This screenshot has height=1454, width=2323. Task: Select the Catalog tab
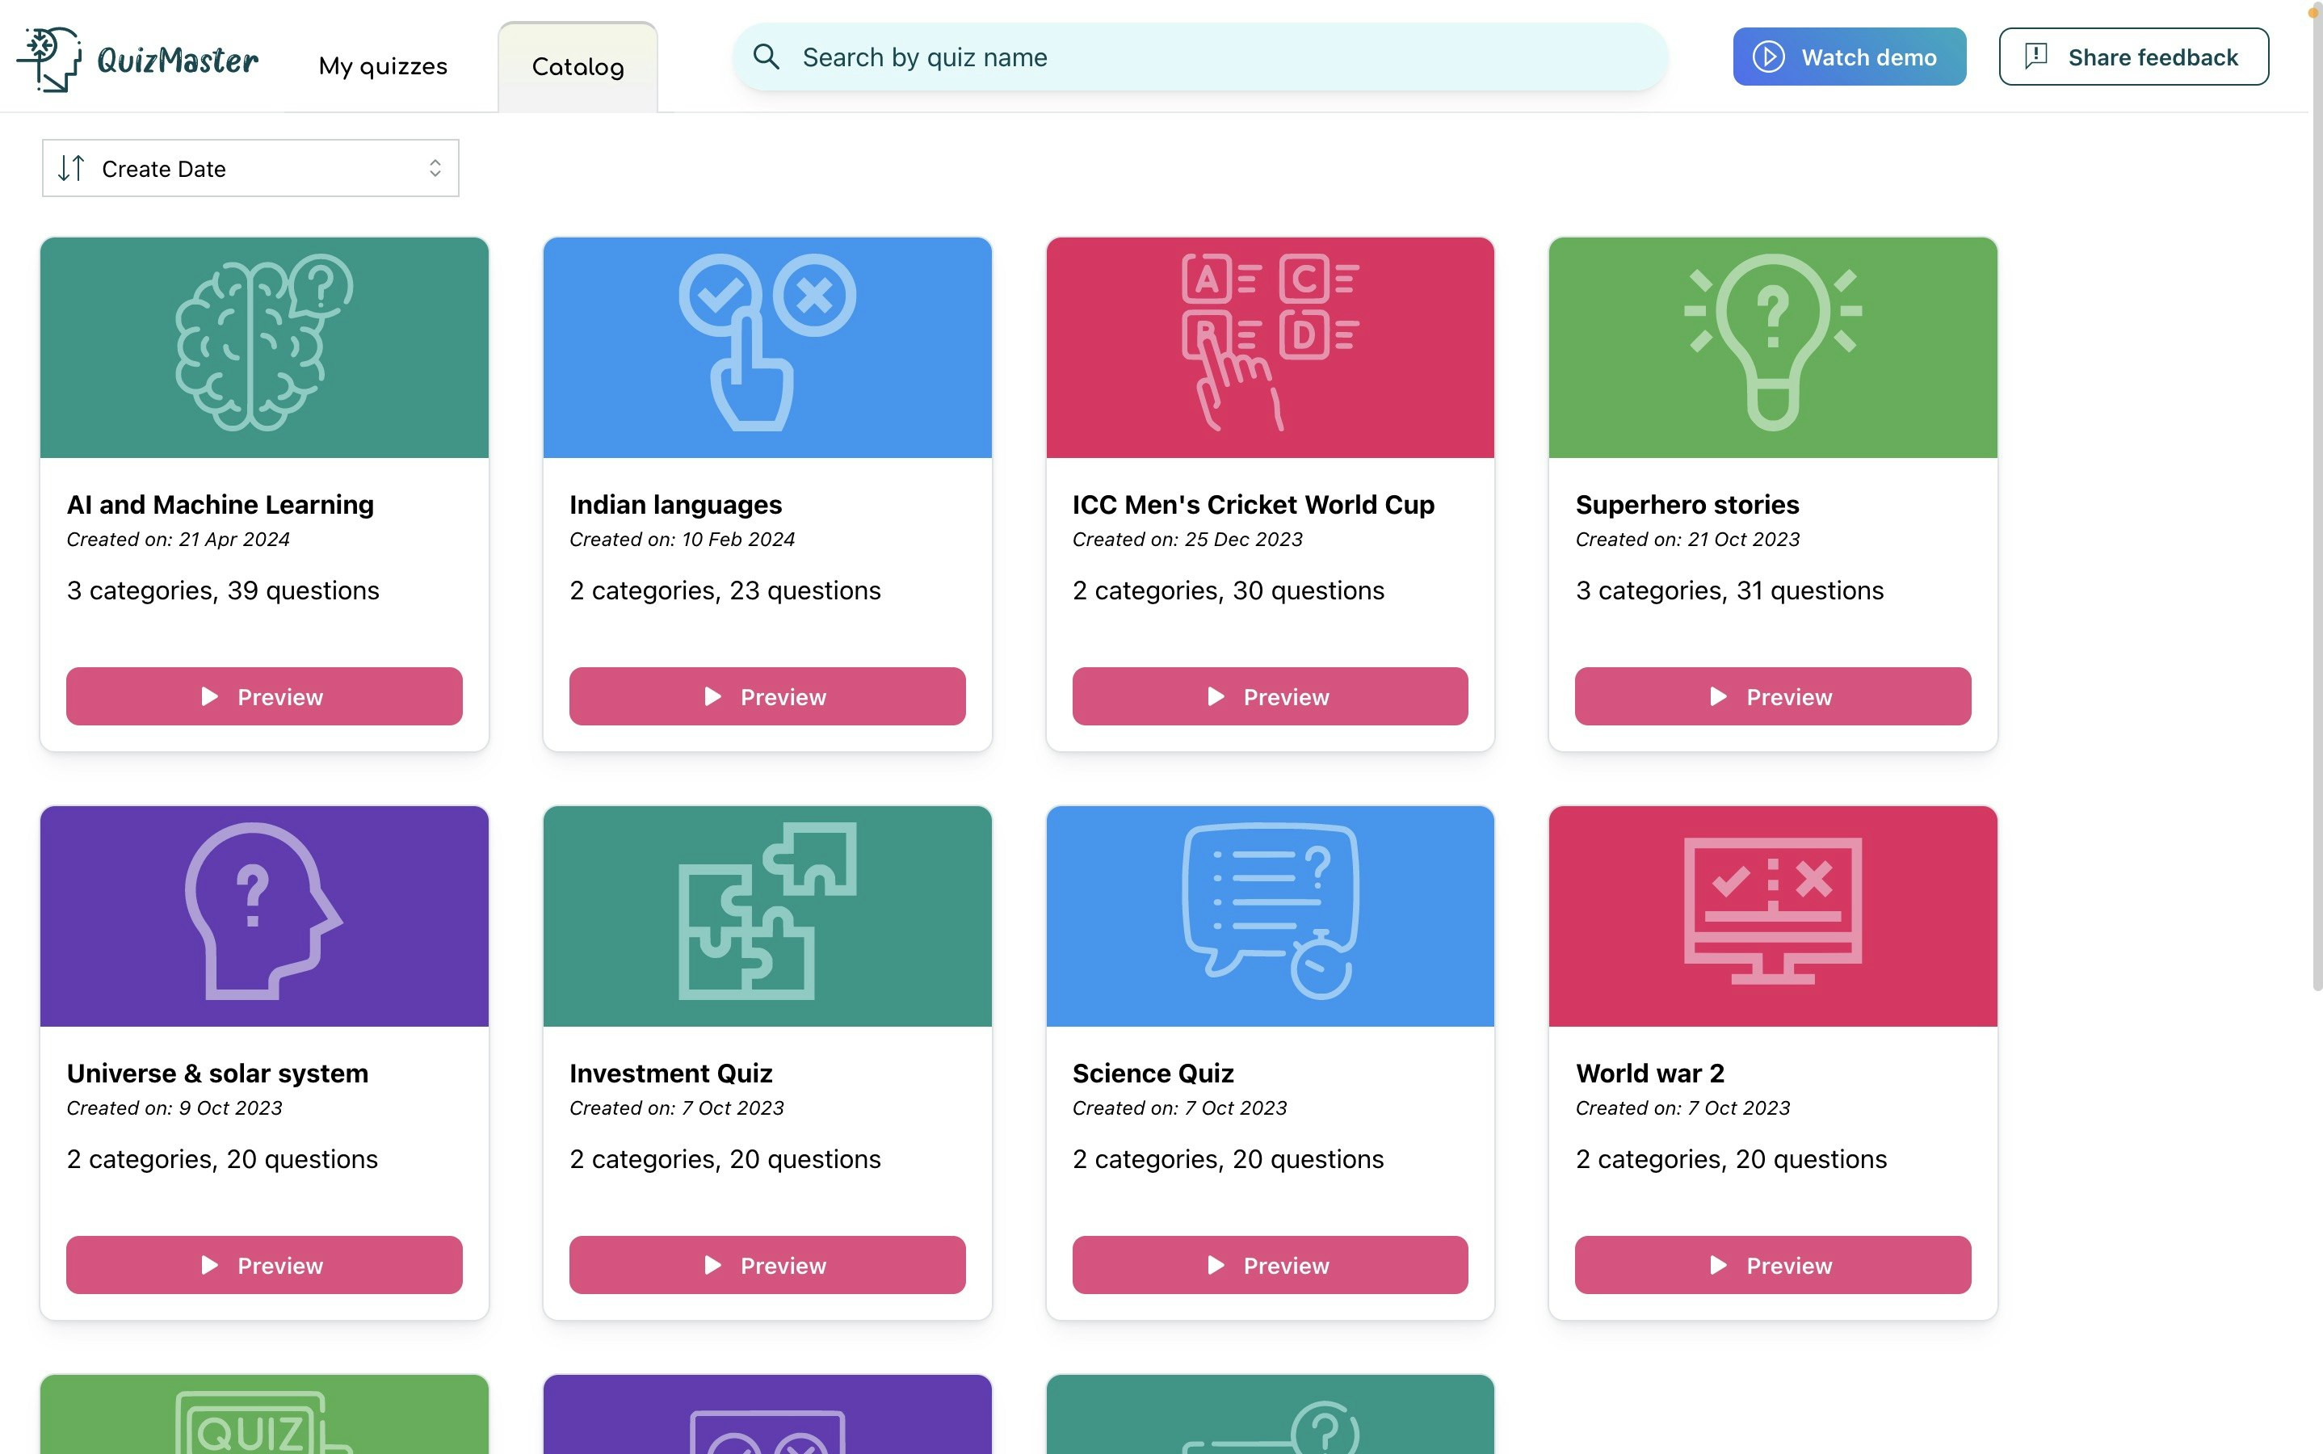pos(578,66)
